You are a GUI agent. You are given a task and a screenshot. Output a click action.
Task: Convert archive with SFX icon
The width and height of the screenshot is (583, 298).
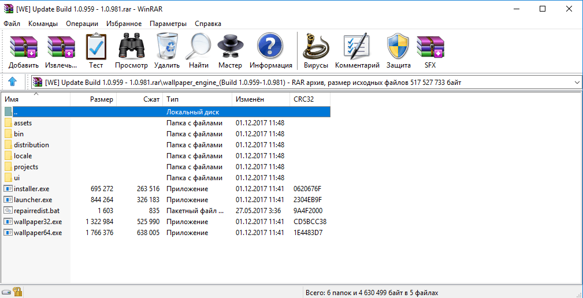click(430, 51)
